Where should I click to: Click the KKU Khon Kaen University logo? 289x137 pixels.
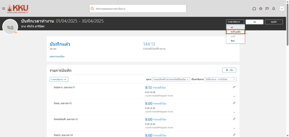(18, 9)
